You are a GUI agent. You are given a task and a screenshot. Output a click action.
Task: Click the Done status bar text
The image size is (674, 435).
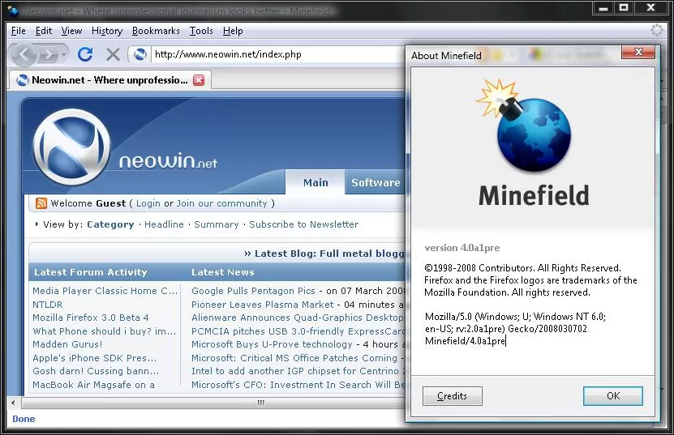[24, 419]
